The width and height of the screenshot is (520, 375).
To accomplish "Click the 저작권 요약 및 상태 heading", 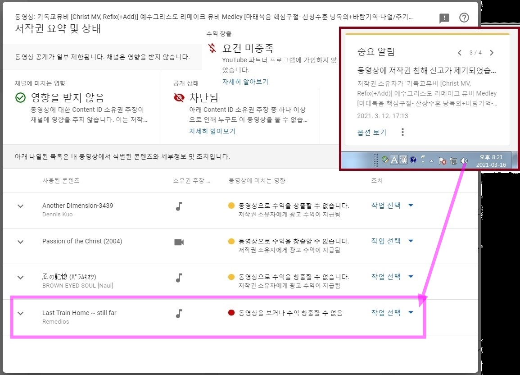I will coord(58,28).
